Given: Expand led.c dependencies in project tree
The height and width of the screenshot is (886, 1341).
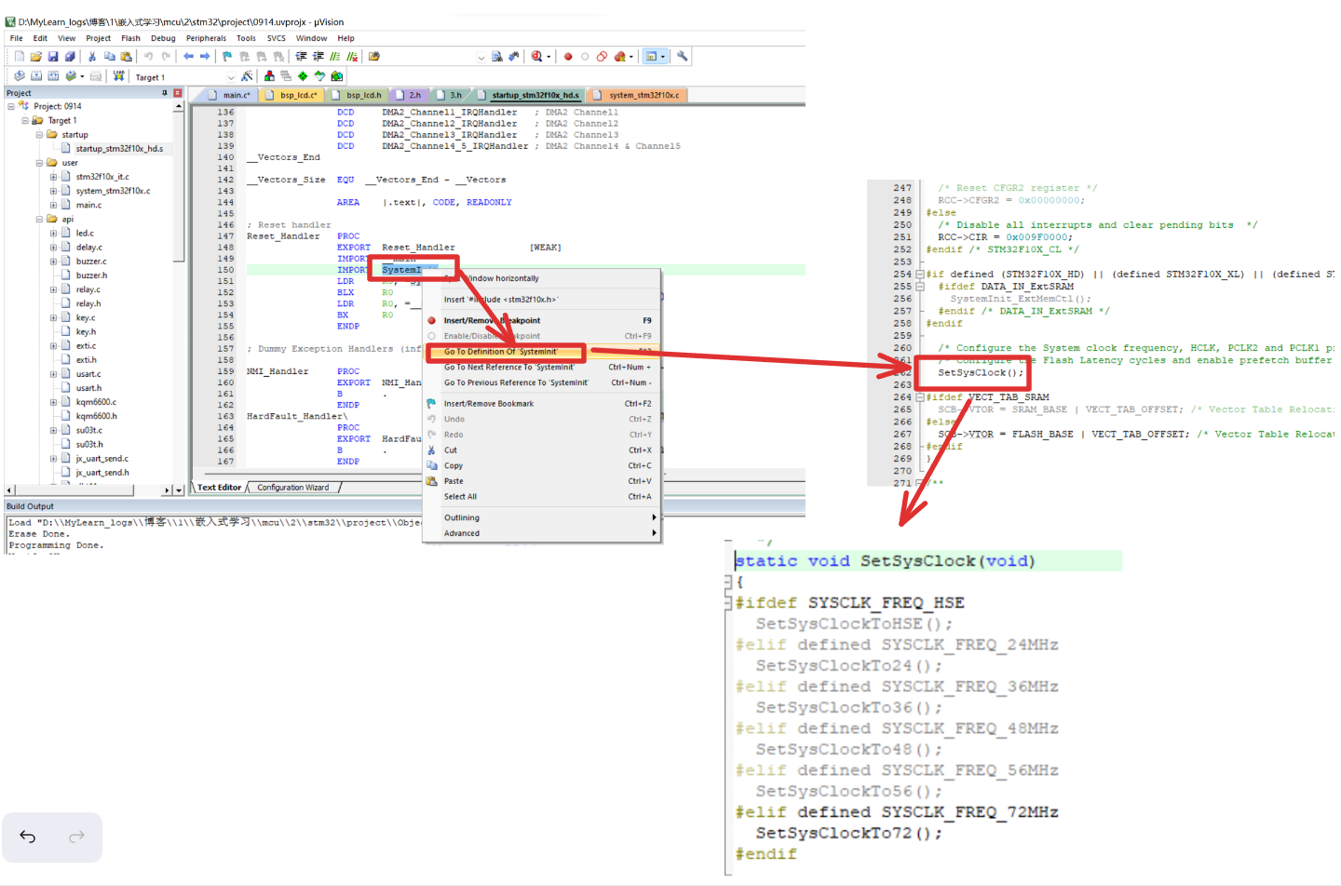Looking at the screenshot, I should point(53,234).
